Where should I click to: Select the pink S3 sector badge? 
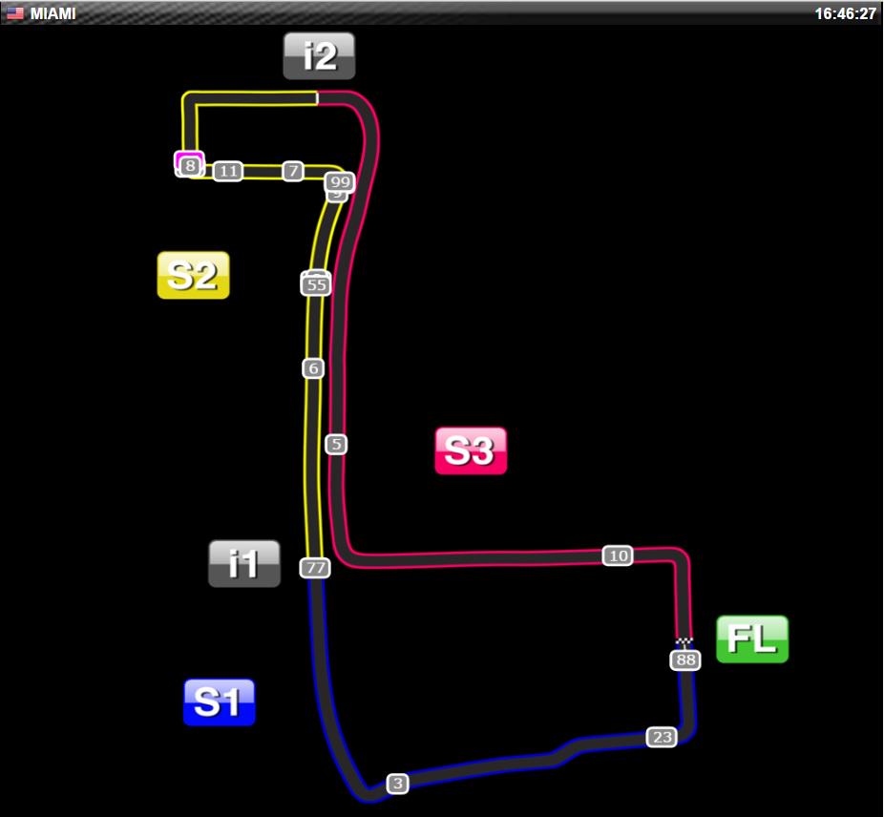tap(471, 450)
